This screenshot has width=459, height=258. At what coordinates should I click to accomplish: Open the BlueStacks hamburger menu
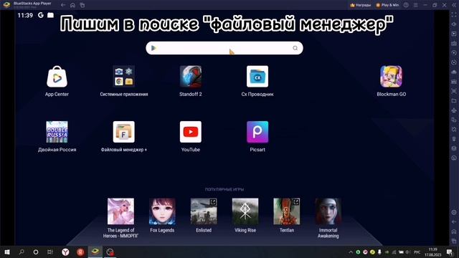[x=416, y=5]
